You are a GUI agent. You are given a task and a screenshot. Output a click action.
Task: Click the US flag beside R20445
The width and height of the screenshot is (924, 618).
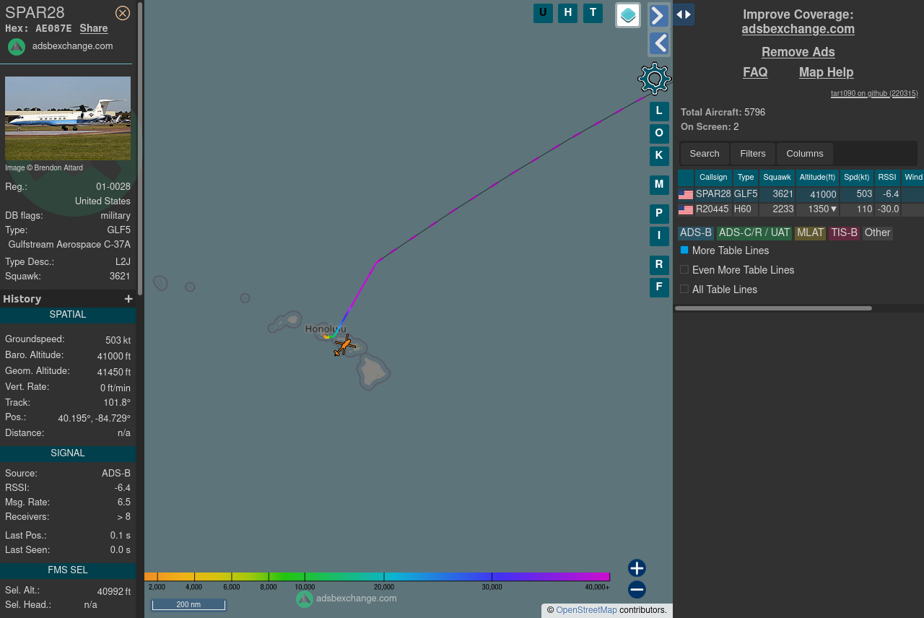coord(686,210)
